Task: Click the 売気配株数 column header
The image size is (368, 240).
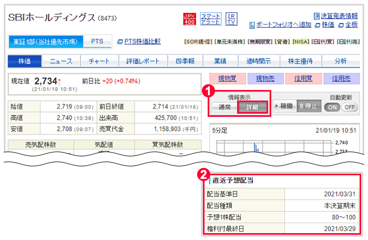Action: (41, 145)
